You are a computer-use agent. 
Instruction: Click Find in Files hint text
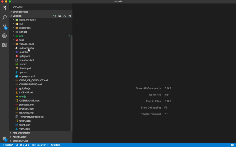click(153, 101)
